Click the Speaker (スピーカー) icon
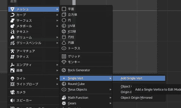Screen dimensions: 181x108 [x=12, y=101]
